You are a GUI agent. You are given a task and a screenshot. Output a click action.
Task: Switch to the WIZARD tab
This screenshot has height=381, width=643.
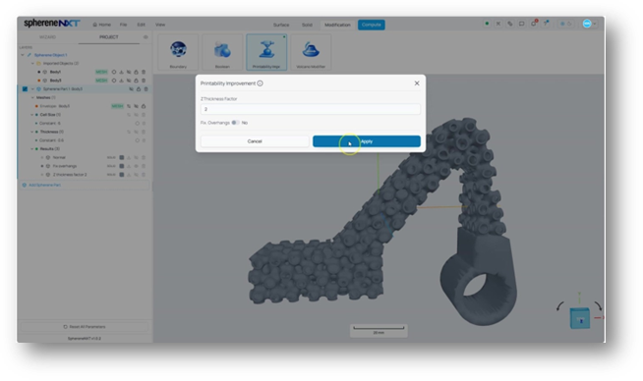pos(47,37)
